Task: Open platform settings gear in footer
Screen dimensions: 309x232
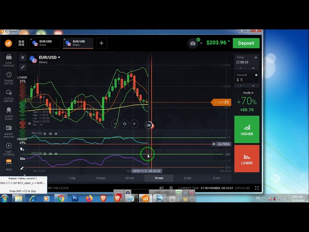Action: click(x=171, y=188)
